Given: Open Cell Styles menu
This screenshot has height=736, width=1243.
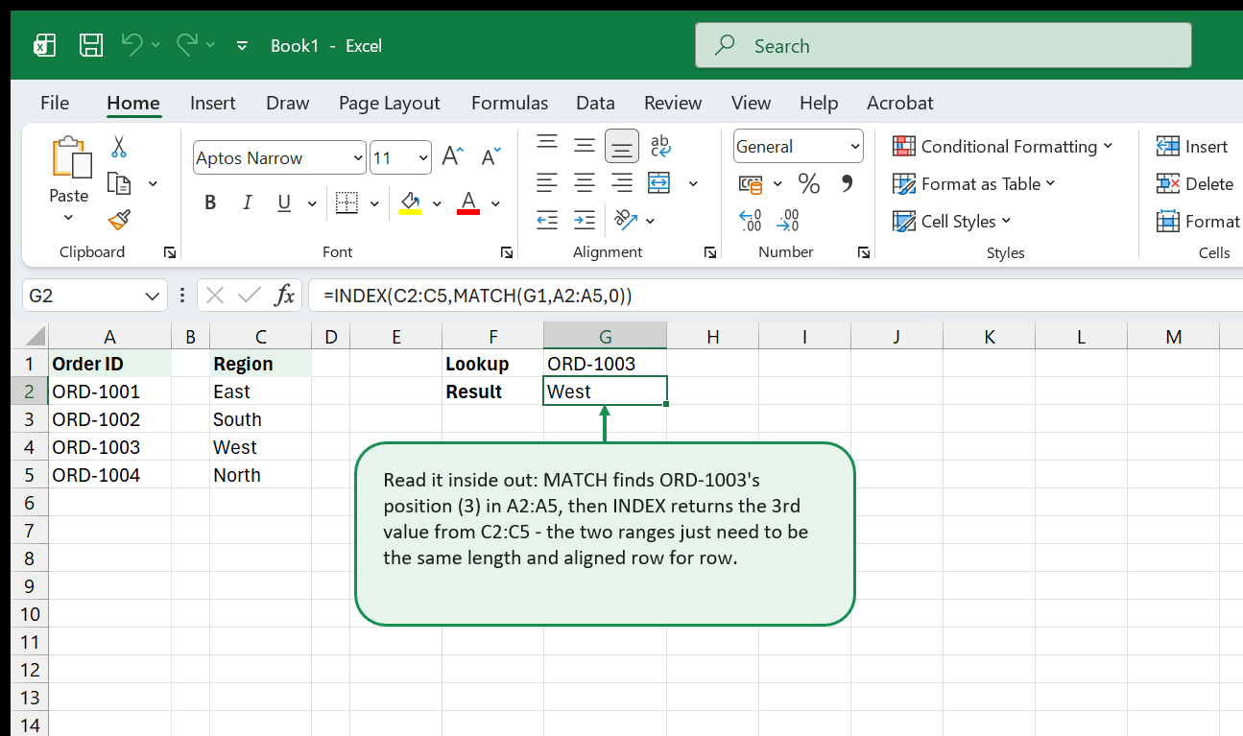Looking at the screenshot, I should (x=951, y=221).
